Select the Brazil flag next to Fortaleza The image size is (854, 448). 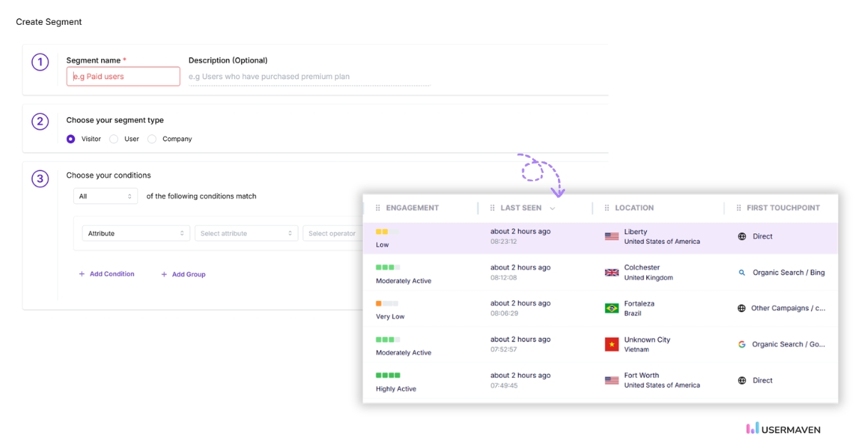(613, 308)
